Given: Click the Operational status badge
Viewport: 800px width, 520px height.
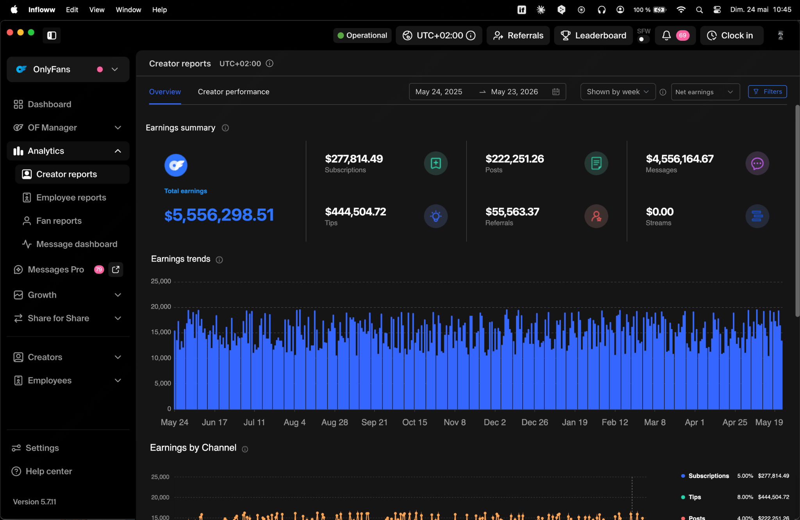Looking at the screenshot, I should [x=362, y=36].
